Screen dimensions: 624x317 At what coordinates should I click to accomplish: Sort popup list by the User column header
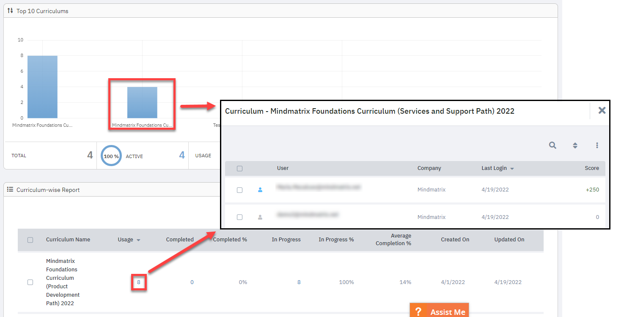coord(283,168)
